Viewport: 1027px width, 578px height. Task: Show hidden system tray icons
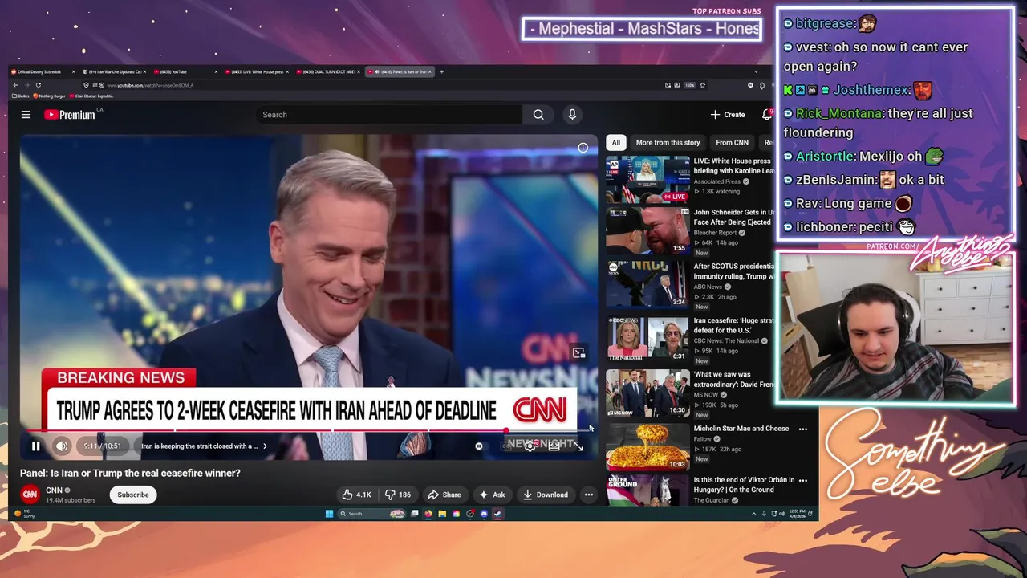coord(753,514)
